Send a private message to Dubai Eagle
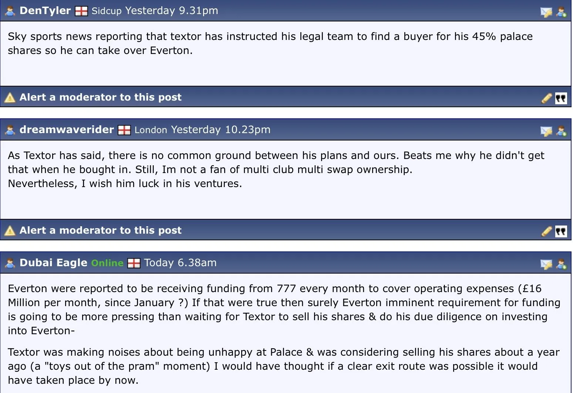 tap(546, 264)
